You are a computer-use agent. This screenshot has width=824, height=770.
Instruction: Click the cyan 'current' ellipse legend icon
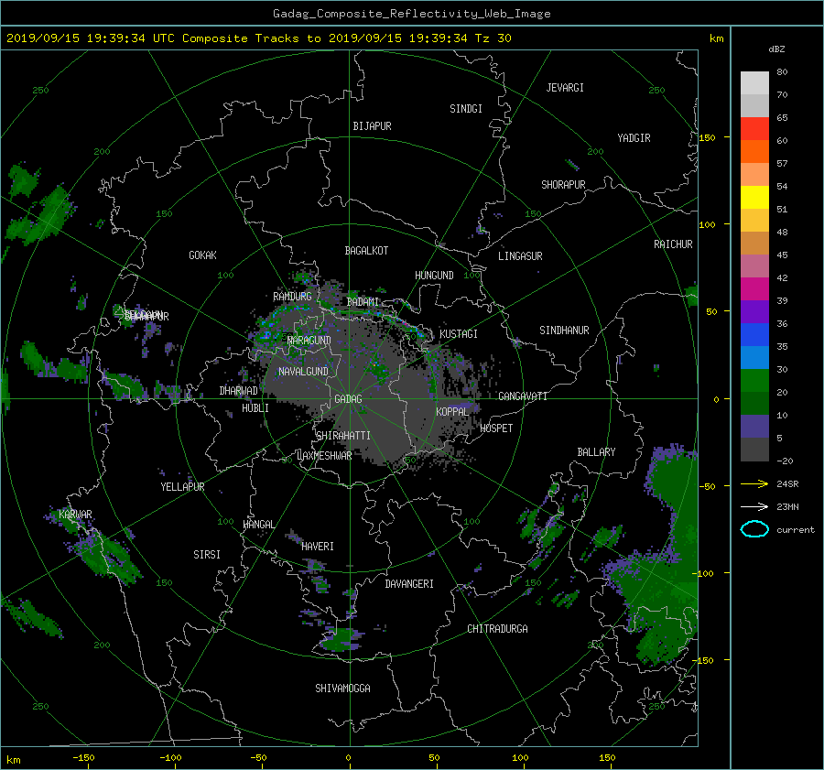(754, 529)
